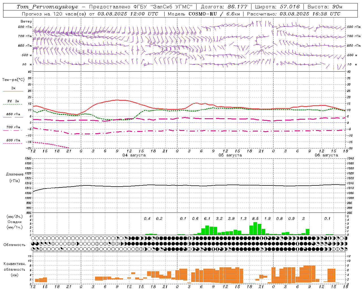This screenshot has width=362, height=289.
Task: Click the "Облачность" cloudiness label
Action: pyautogui.click(x=14, y=245)
